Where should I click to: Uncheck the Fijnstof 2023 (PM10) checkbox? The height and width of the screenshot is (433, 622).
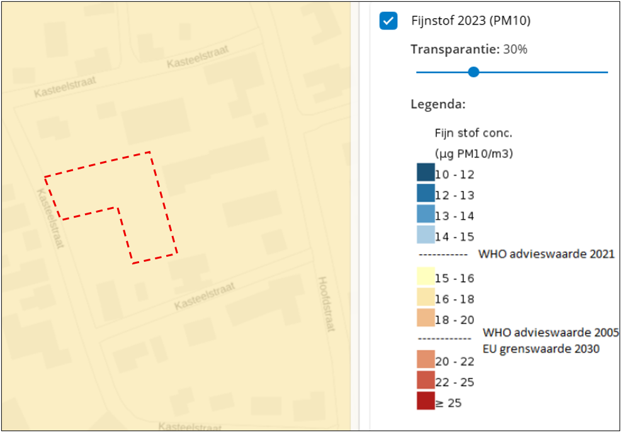pyautogui.click(x=388, y=21)
